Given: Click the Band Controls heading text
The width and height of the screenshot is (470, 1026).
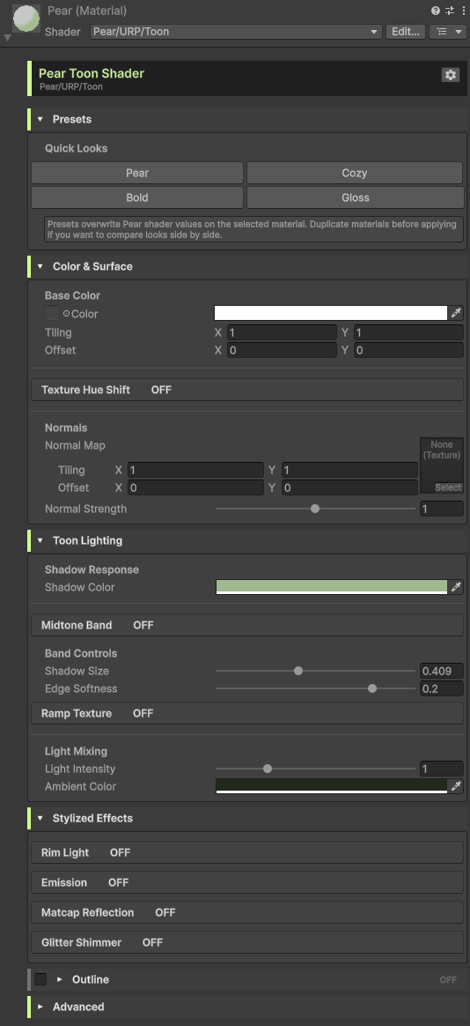Looking at the screenshot, I should point(81,653).
